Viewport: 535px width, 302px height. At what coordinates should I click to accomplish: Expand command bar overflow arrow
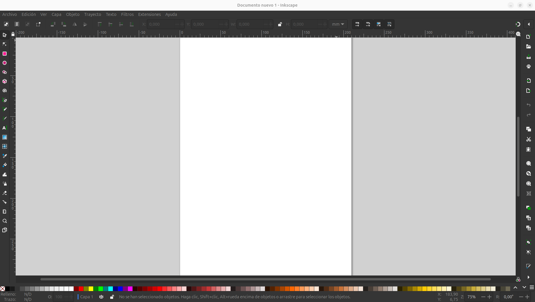pyautogui.click(x=529, y=277)
